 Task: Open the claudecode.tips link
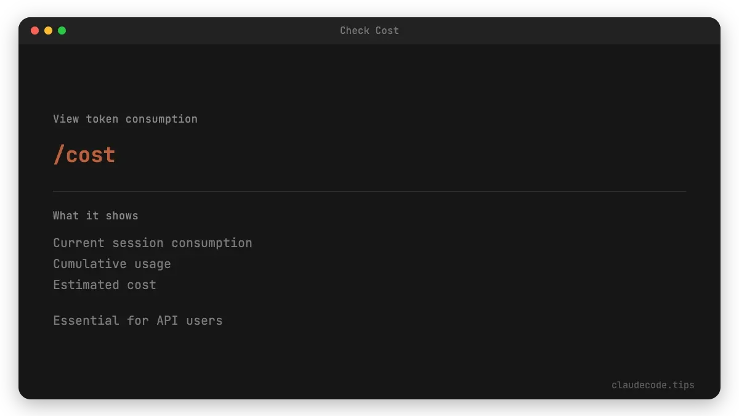653,385
